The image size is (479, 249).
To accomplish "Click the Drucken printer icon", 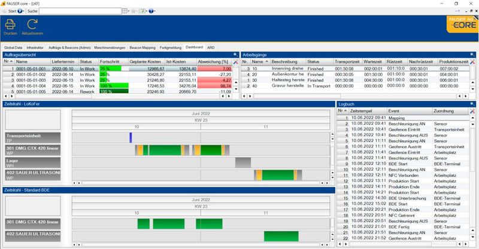I will pos(10,24).
